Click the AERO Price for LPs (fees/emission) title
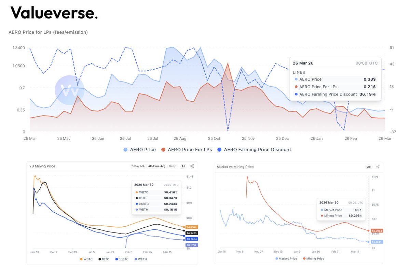410x270 pixels. click(48, 32)
